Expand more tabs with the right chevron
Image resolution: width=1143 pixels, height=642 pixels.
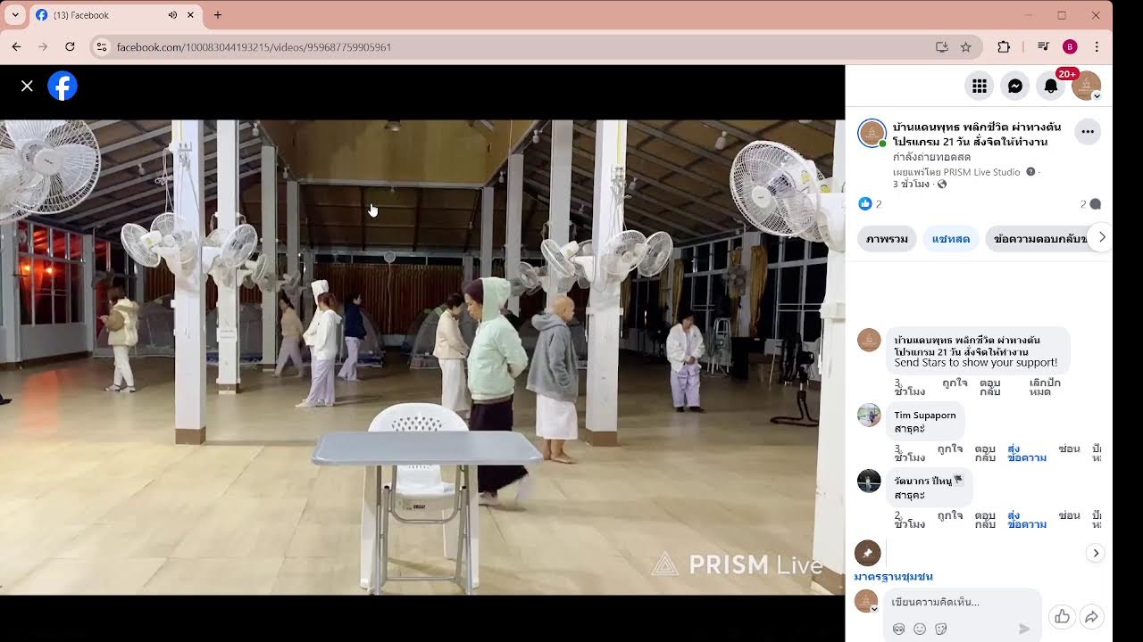(1102, 237)
